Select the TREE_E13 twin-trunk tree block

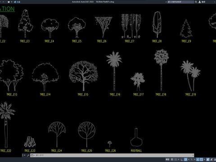tap(11, 76)
